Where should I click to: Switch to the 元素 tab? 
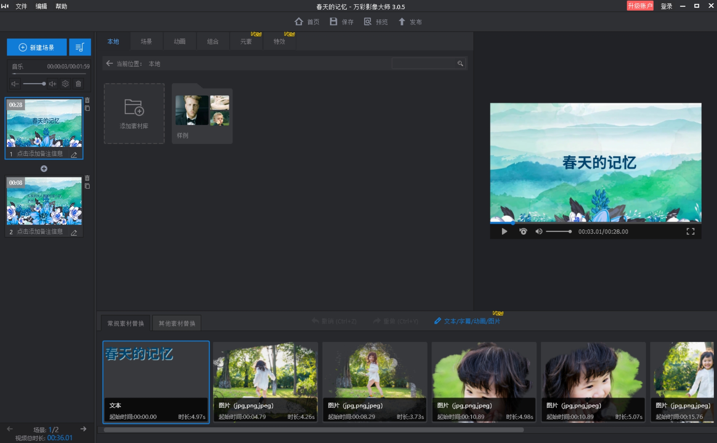(x=246, y=41)
